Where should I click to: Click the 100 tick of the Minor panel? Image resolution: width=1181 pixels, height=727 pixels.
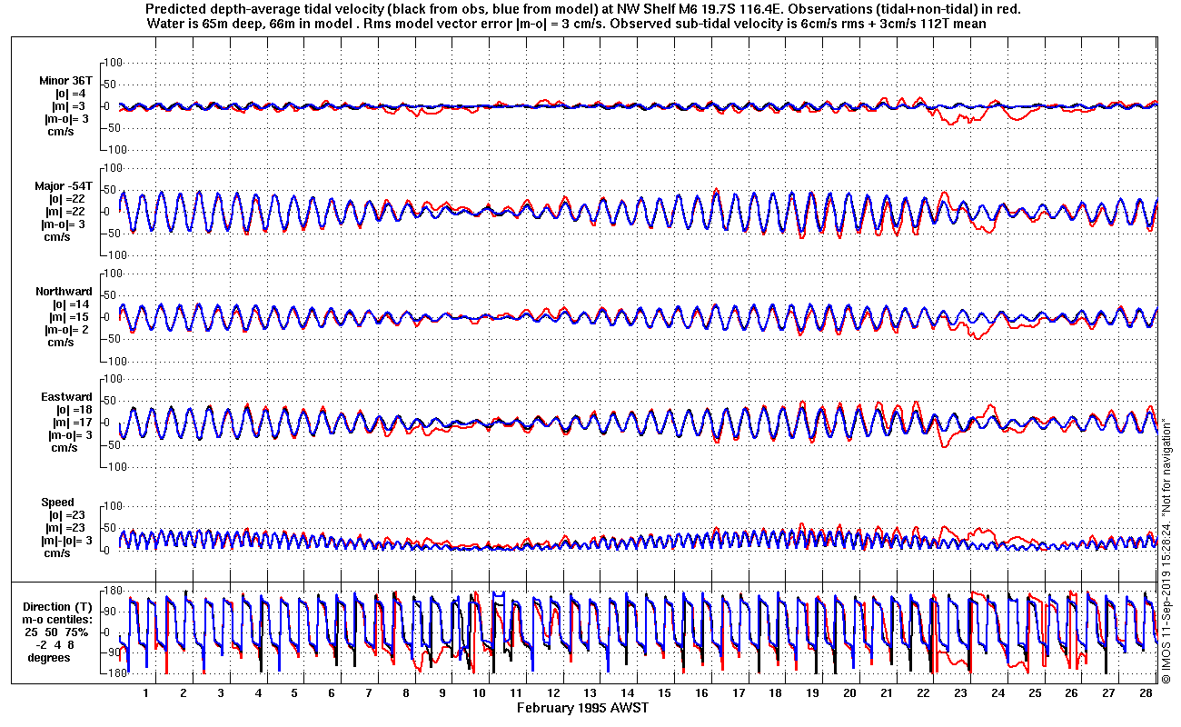pos(114,62)
